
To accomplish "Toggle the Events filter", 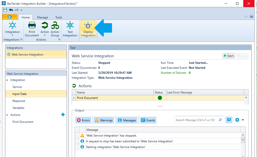I will [148, 120].
